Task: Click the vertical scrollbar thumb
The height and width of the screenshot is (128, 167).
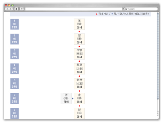Action: (x=158, y=56)
